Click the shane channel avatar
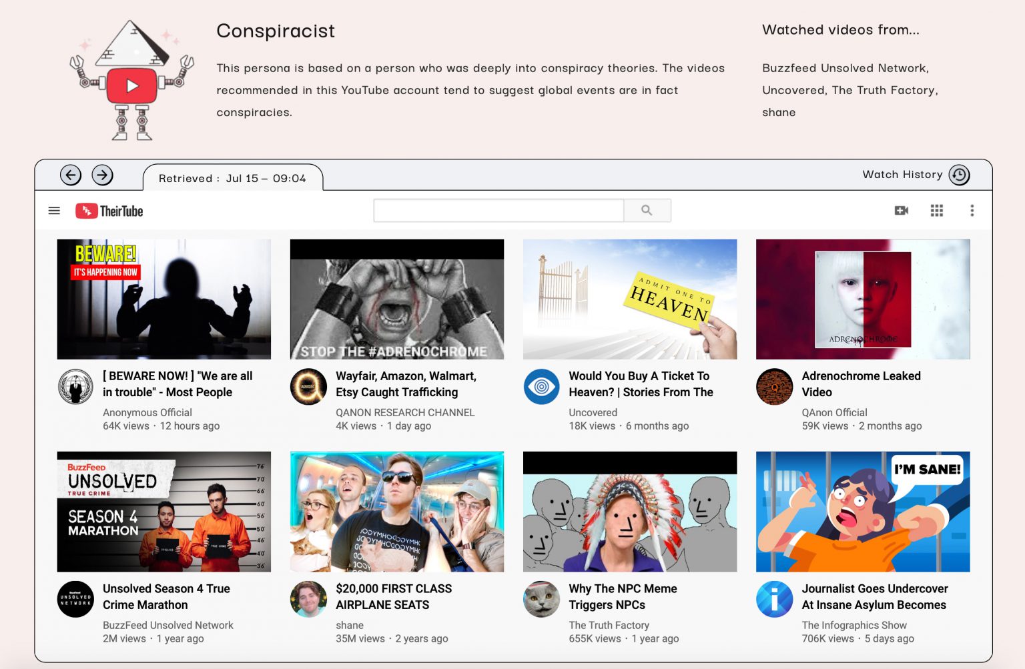This screenshot has width=1025, height=669. click(x=308, y=599)
